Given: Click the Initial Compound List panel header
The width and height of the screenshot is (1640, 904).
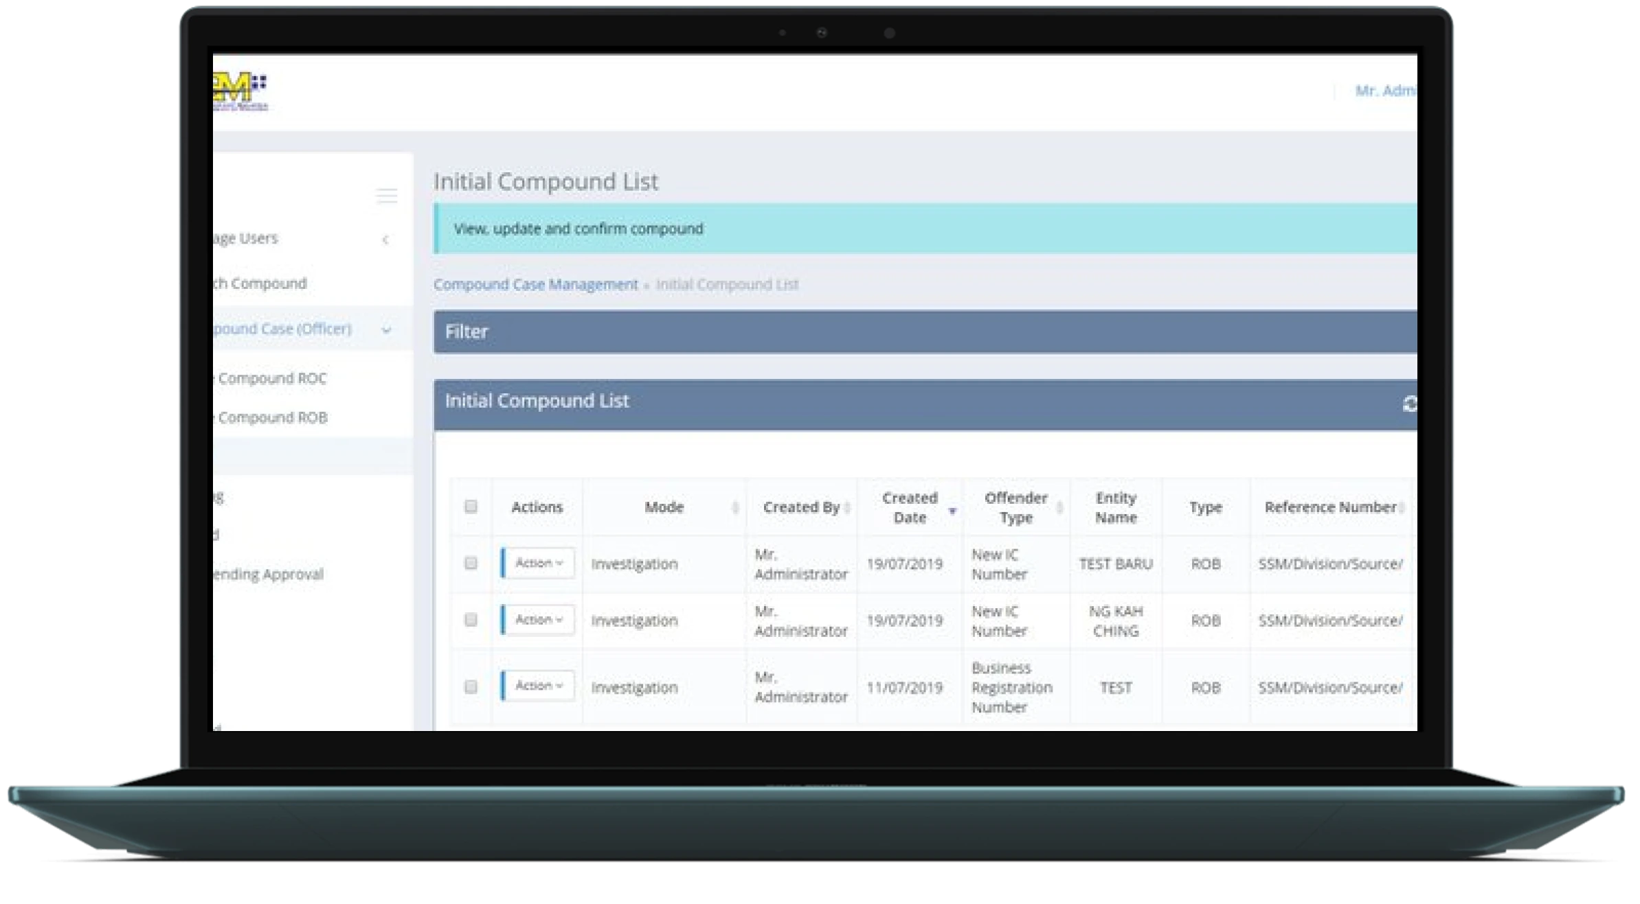Looking at the screenshot, I should point(925,404).
